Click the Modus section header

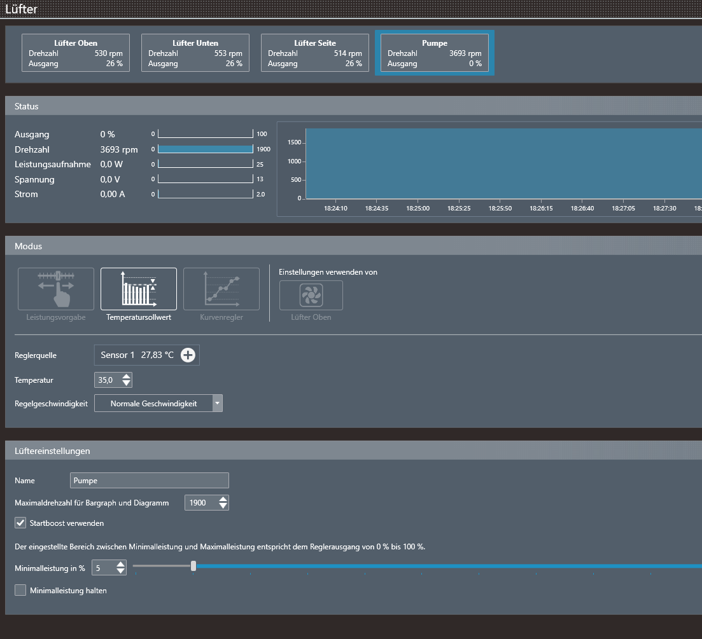pyautogui.click(x=354, y=246)
